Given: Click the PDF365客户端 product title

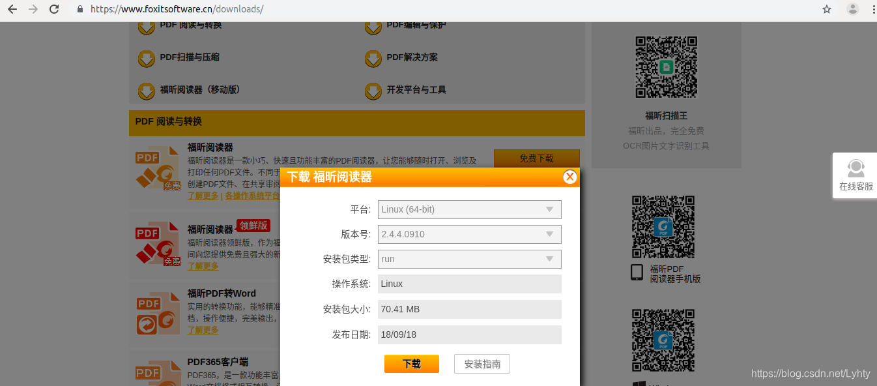Looking at the screenshot, I should [x=218, y=362].
